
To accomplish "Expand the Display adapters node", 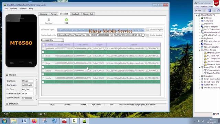I will coord(199,27).
